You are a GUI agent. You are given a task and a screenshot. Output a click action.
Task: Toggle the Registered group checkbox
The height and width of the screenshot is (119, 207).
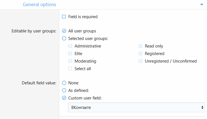pyautogui.click(x=141, y=54)
